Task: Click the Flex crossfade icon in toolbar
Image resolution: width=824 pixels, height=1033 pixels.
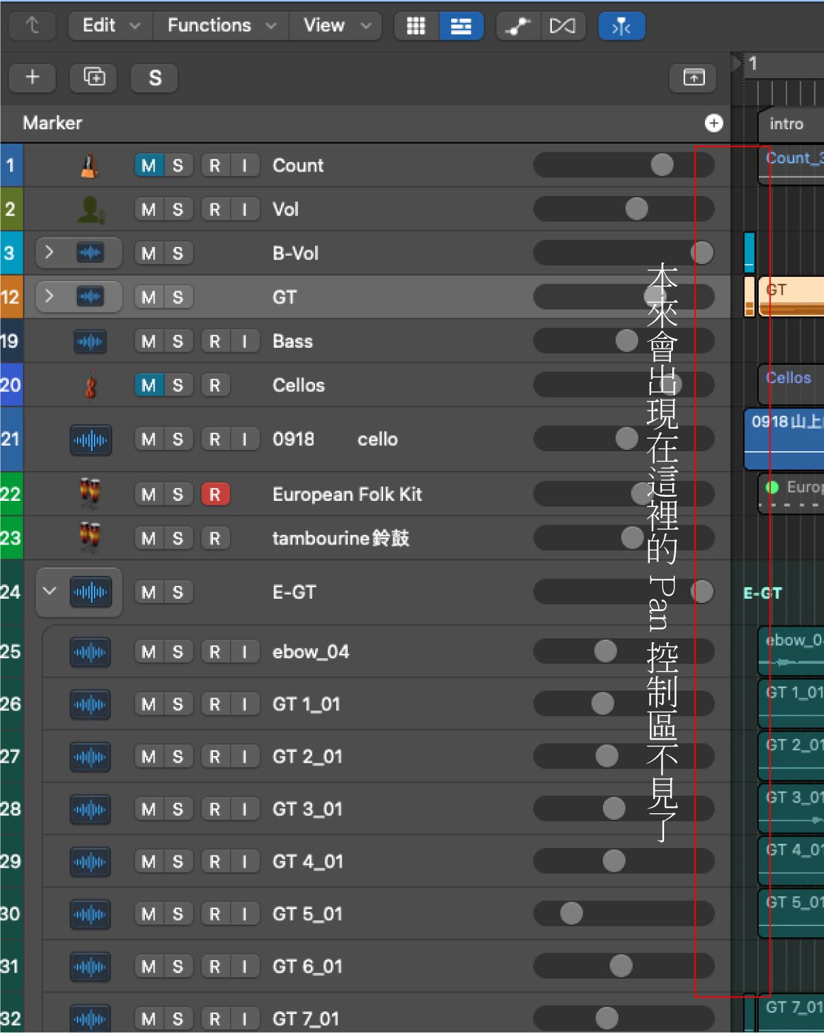Action: [x=562, y=26]
